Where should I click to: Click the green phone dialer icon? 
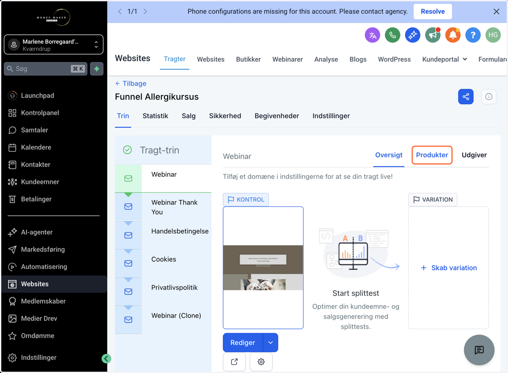pos(392,35)
